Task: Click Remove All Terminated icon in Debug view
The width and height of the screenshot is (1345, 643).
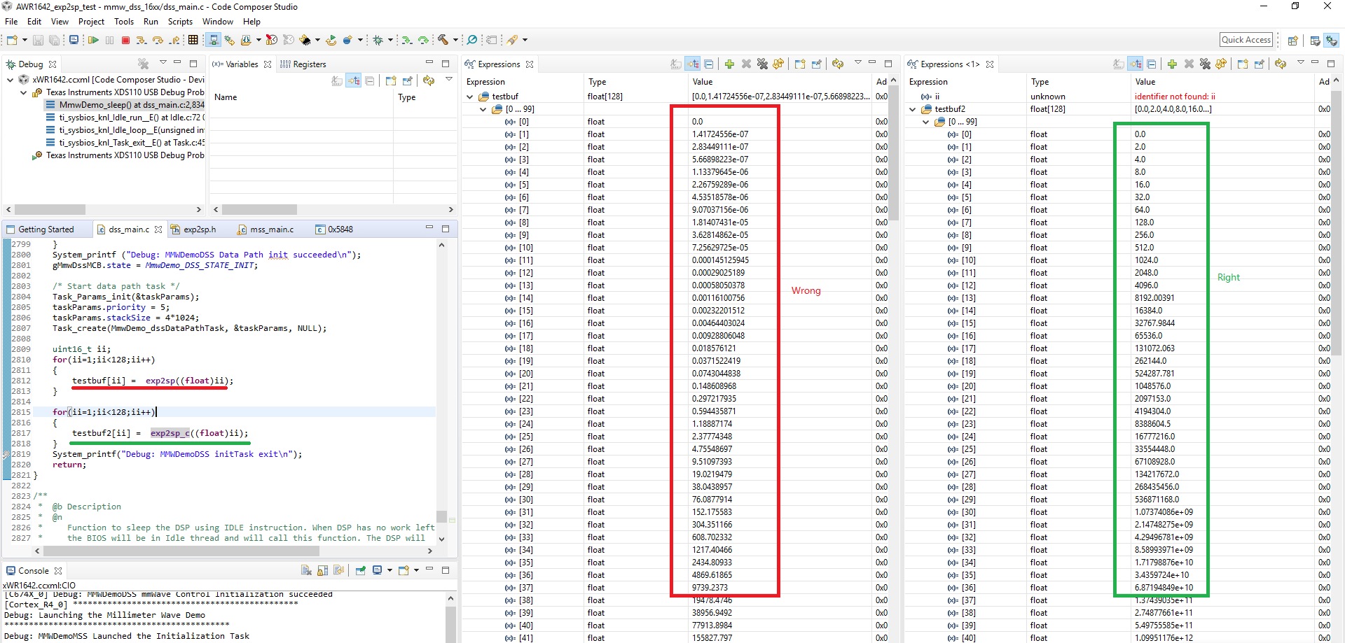Action: pos(144,64)
